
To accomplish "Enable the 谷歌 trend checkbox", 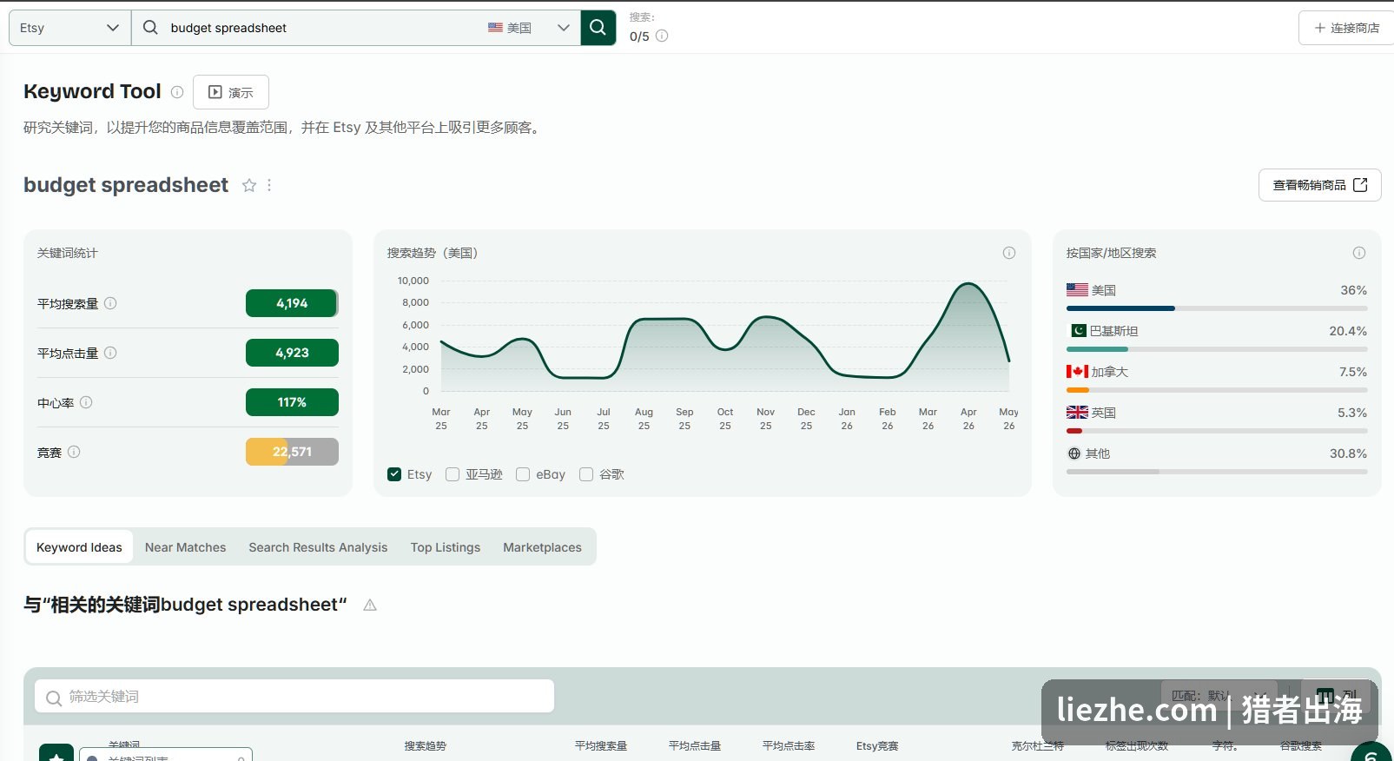I will click(x=586, y=474).
